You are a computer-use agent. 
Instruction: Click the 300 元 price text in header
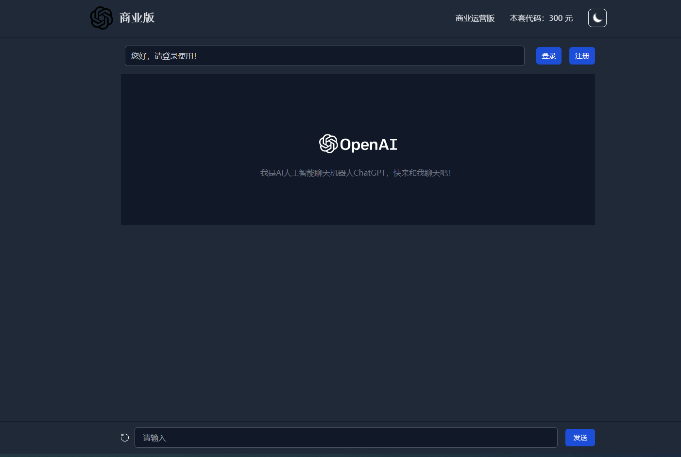[x=561, y=18]
